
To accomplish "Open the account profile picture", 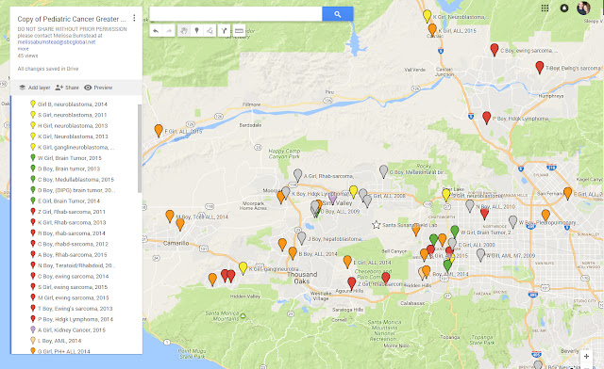I will [583, 8].
